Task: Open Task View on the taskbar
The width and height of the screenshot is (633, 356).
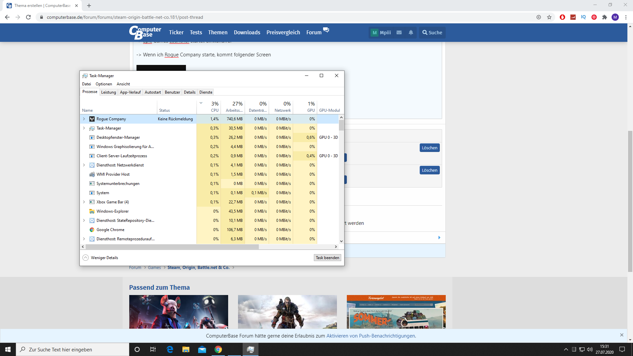Action: [x=153, y=349]
